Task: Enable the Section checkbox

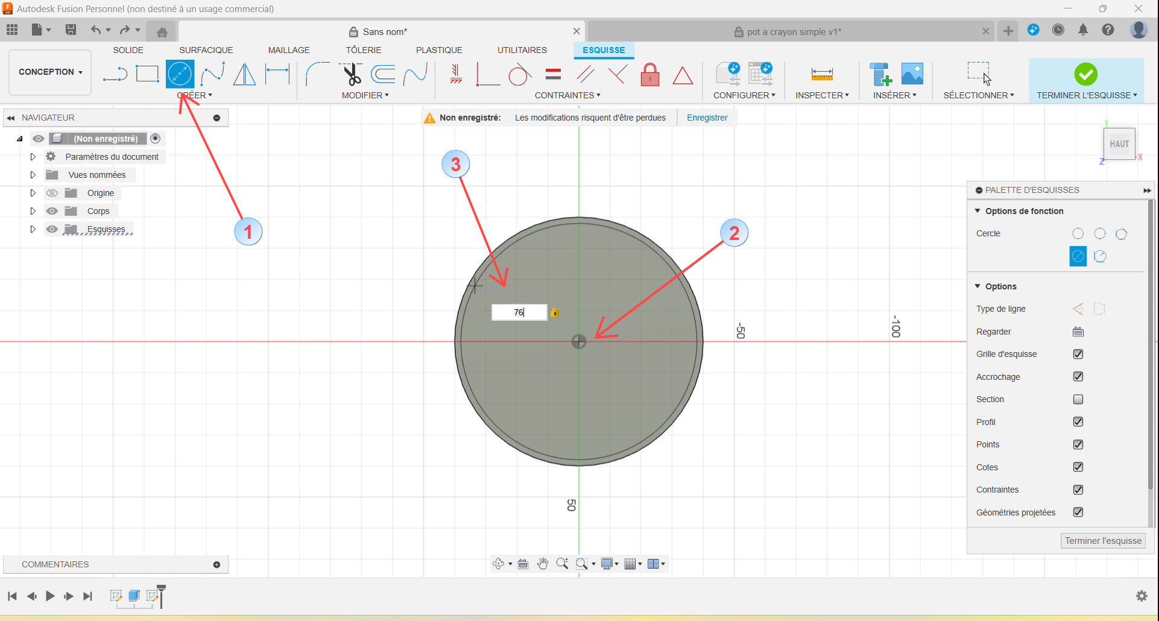Action: click(x=1078, y=399)
